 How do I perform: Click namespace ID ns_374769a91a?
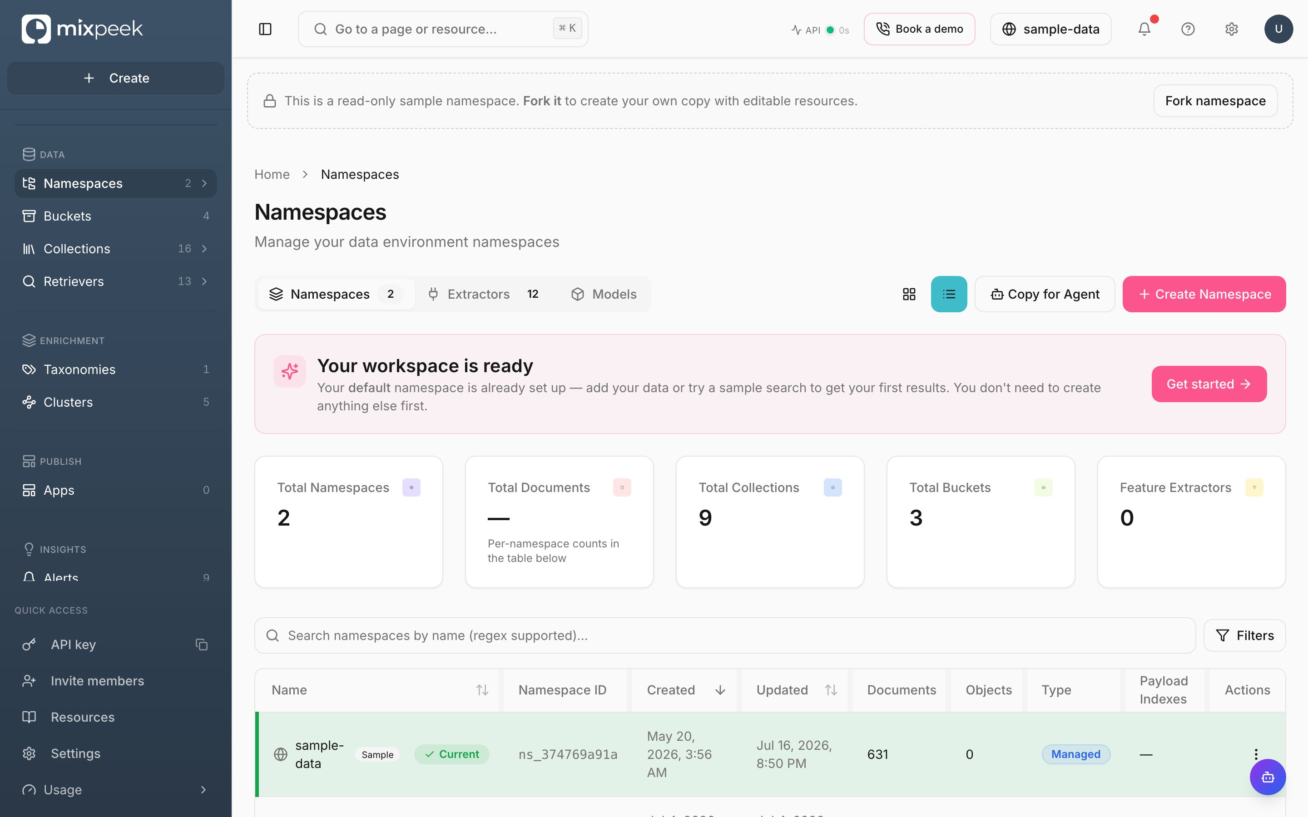tap(568, 754)
